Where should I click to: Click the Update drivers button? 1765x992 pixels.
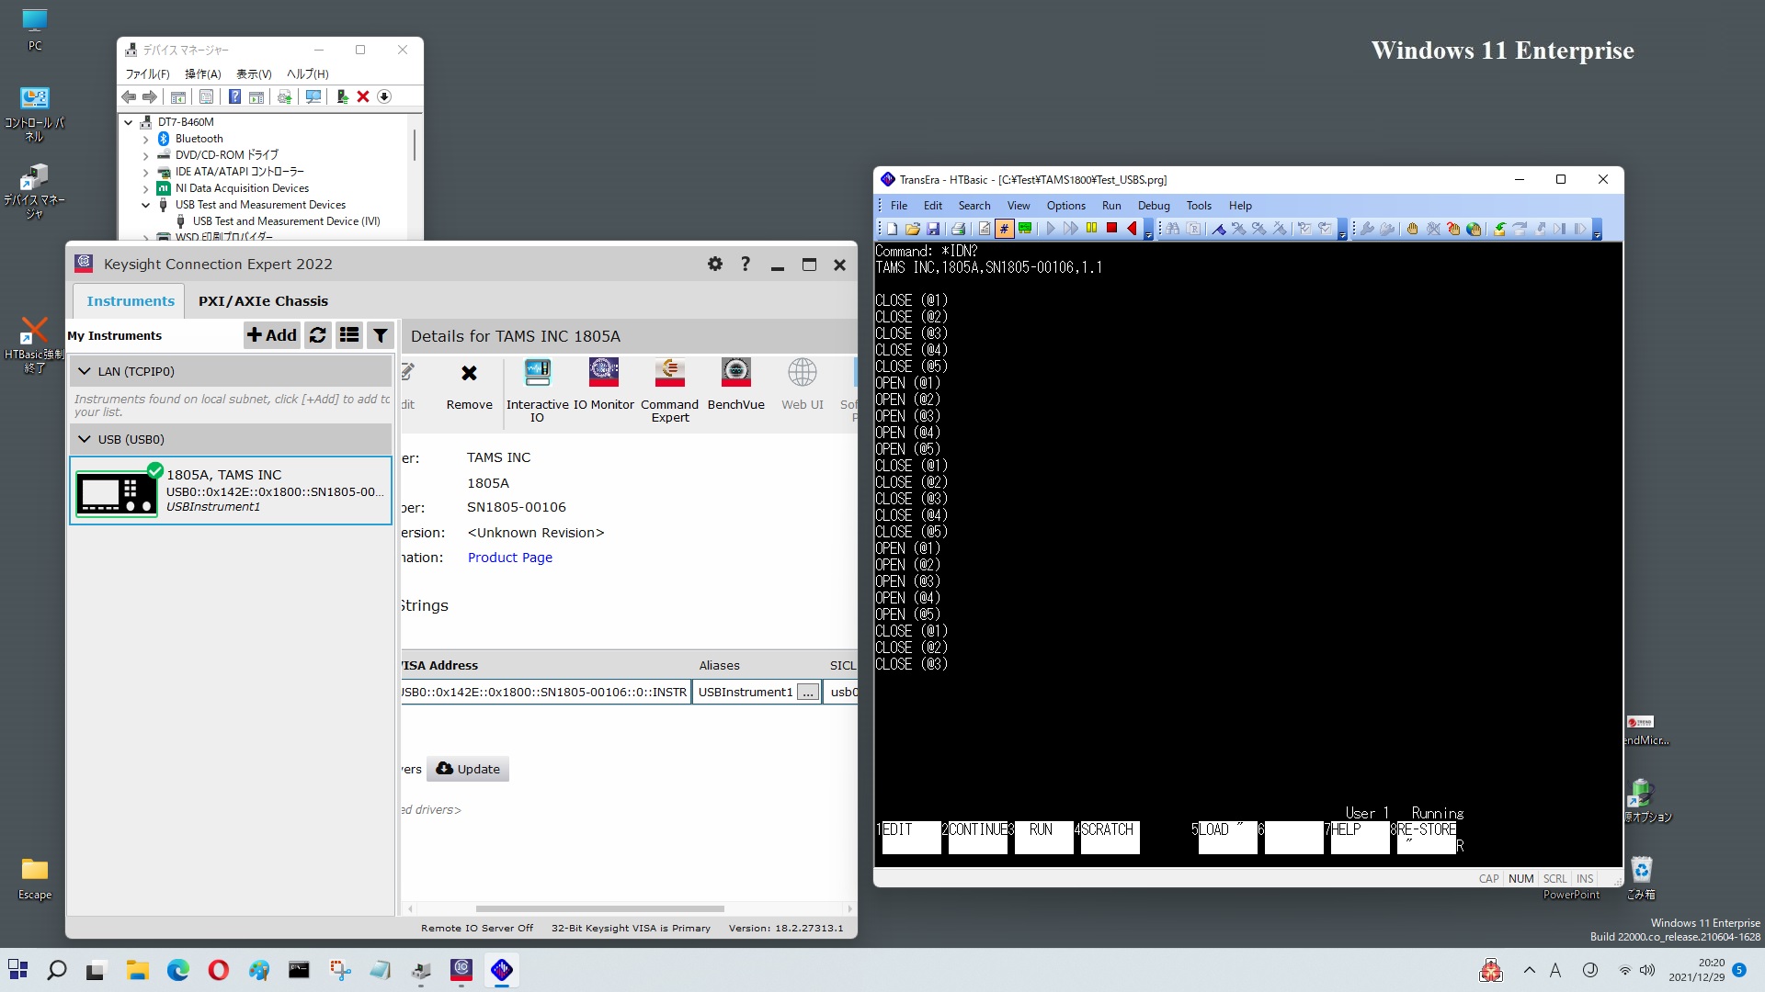coord(468,769)
